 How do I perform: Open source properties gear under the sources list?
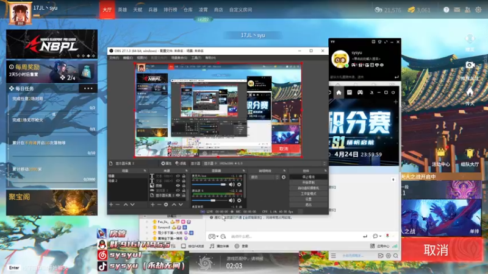point(166,205)
